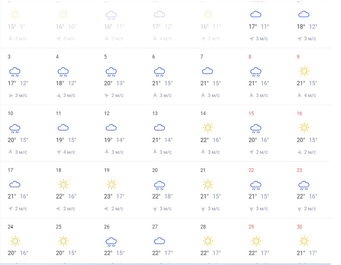This screenshot has height=265, width=341.
Task: Click the wind direction arrow on day 5
Action: tap(107, 95)
